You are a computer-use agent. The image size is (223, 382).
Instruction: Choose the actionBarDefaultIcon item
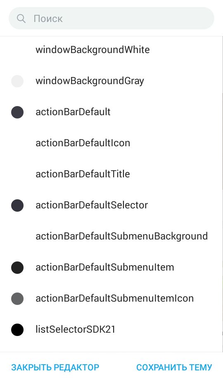click(x=111, y=143)
